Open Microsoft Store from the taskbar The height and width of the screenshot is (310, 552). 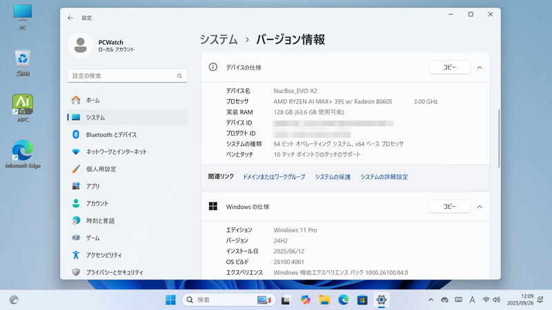pyautogui.click(x=362, y=300)
